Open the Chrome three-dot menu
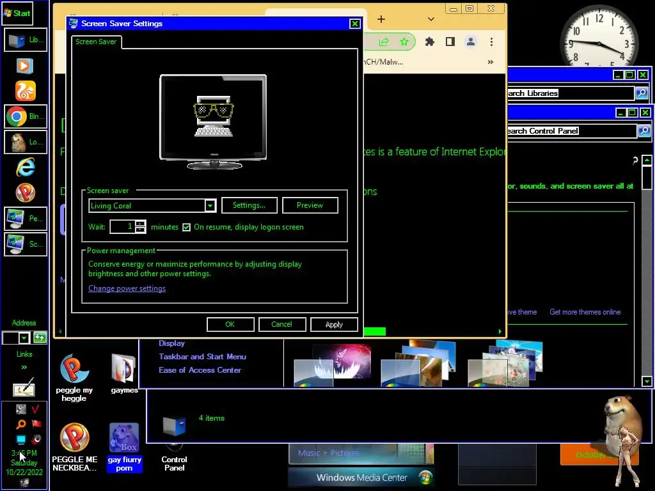The image size is (655, 491). click(x=491, y=42)
